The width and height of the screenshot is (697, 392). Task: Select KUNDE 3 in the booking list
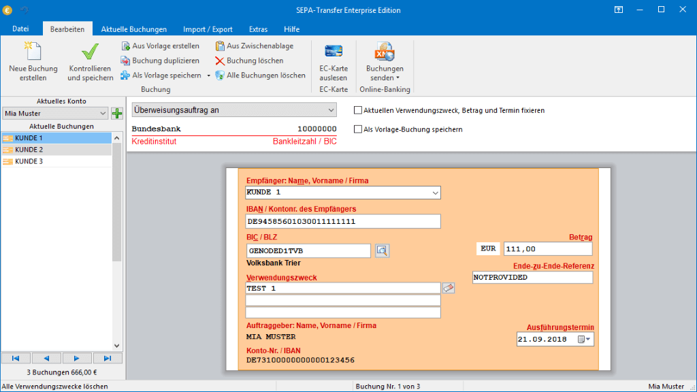[x=29, y=161]
